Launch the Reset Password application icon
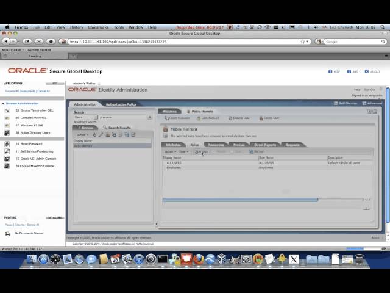The width and height of the screenshot is (390, 293). click(x=7, y=144)
